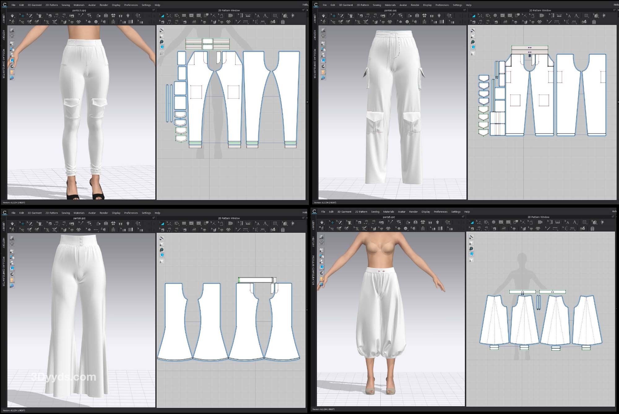The height and width of the screenshot is (414, 619).
Task: Toggle textured surface icon in pants9 3D sidebar
Action: pyautogui.click(x=12, y=268)
